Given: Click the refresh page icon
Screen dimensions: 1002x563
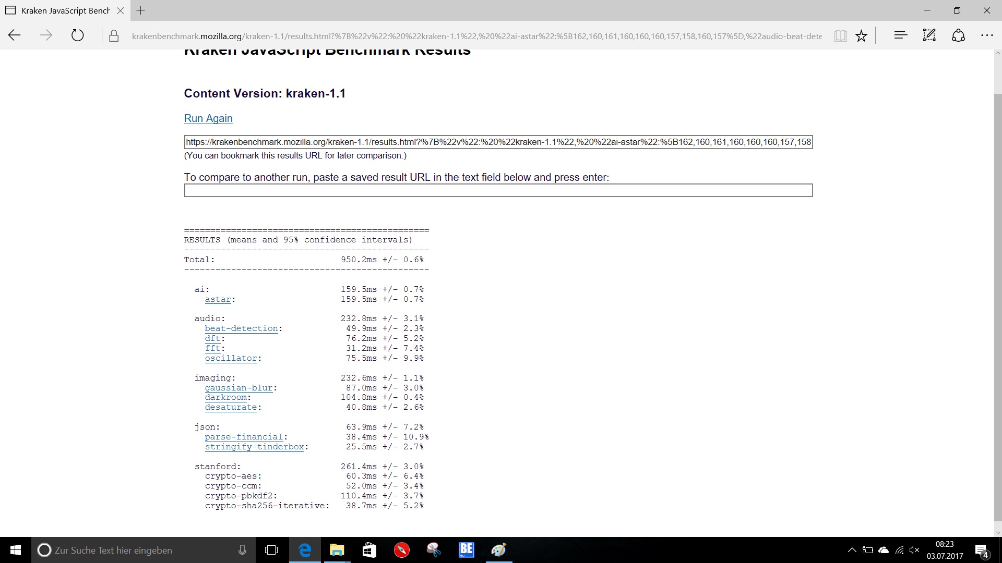Looking at the screenshot, I should pyautogui.click(x=77, y=35).
